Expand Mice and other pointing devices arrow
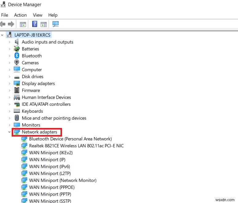Viewport: 238px width, 203px height. click(10, 118)
